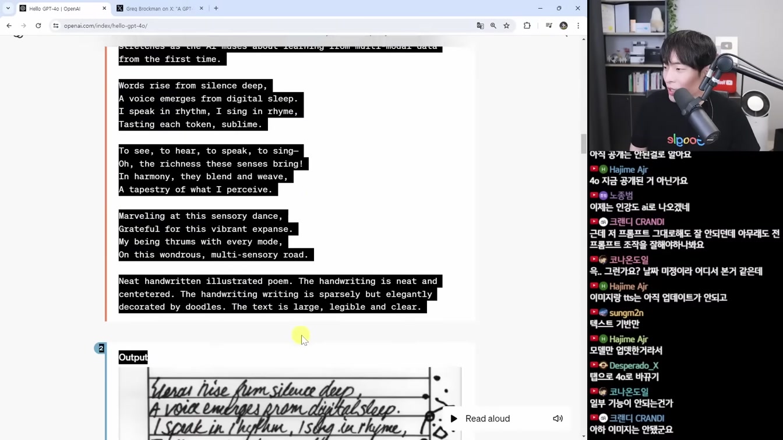This screenshot has width=783, height=440.
Task: Click line 'Oh, the richness these senses bring!'
Action: click(x=211, y=164)
